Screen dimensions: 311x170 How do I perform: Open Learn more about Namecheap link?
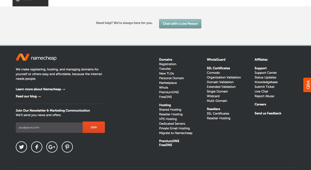[40, 89]
